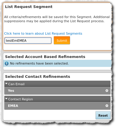The height and width of the screenshot is (127, 116).
Task: Click the Yes refinement row
Action: point(57,91)
